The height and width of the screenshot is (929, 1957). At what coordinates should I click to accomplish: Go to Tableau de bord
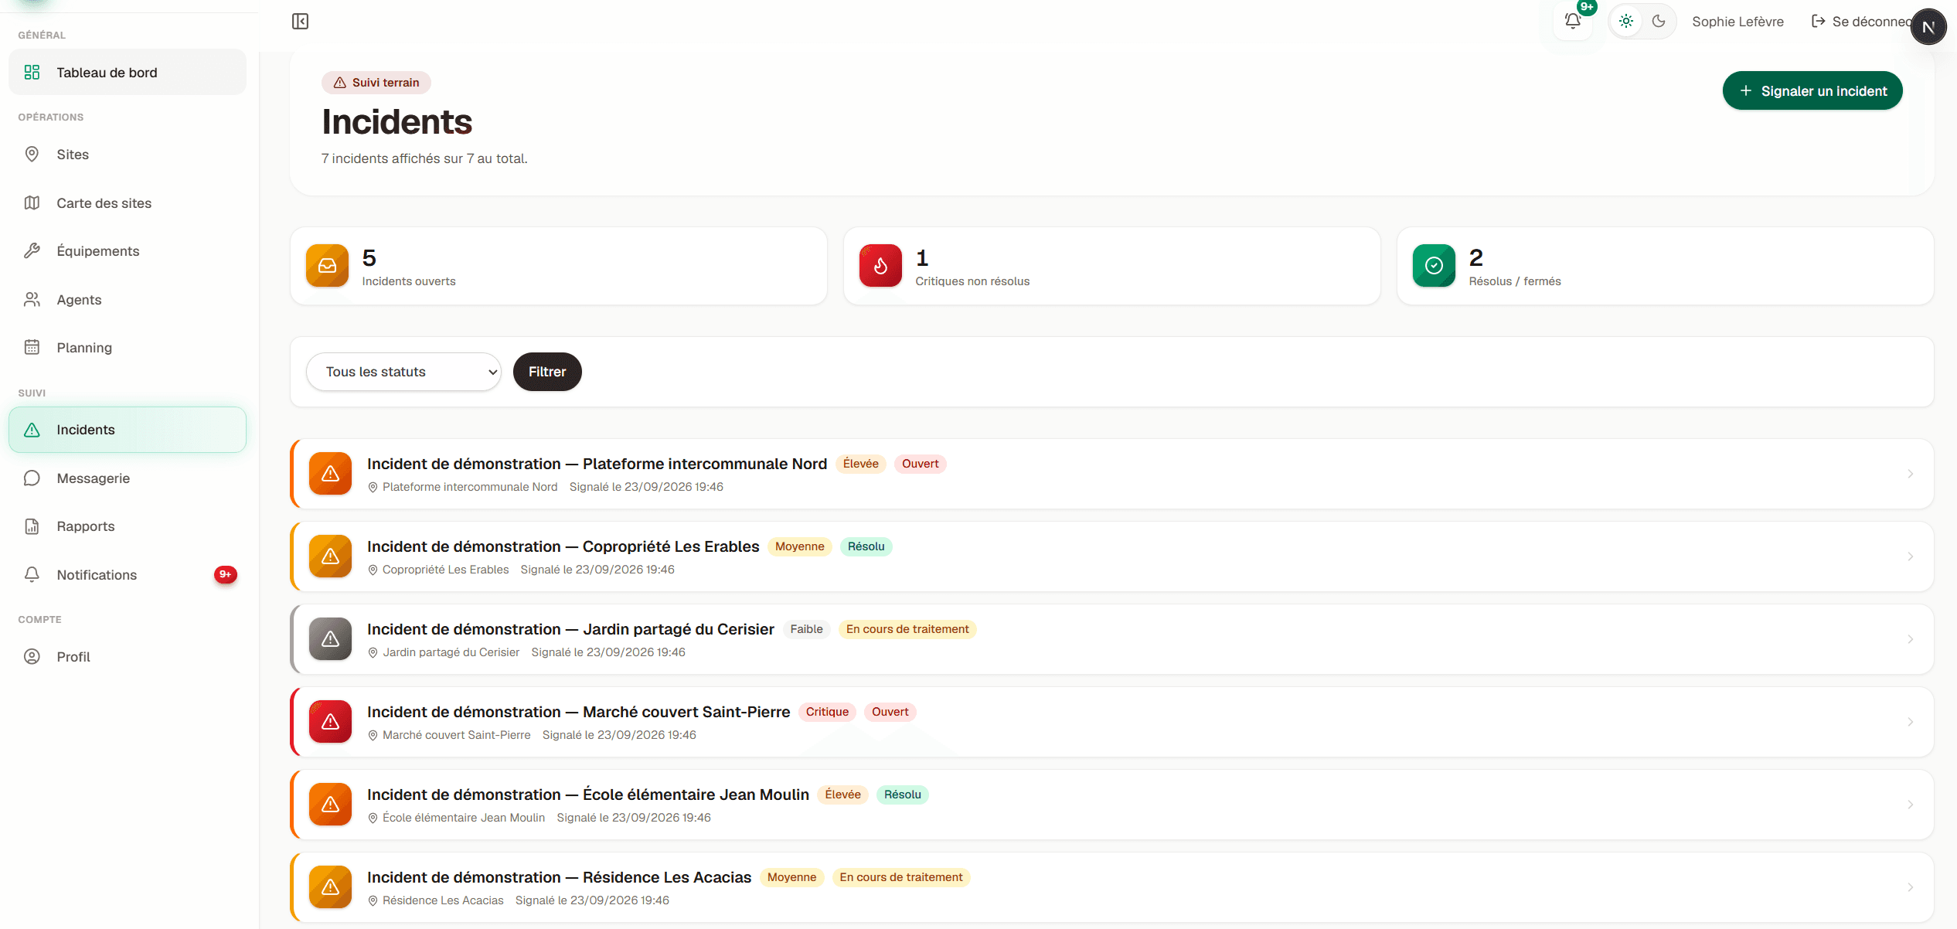128,73
